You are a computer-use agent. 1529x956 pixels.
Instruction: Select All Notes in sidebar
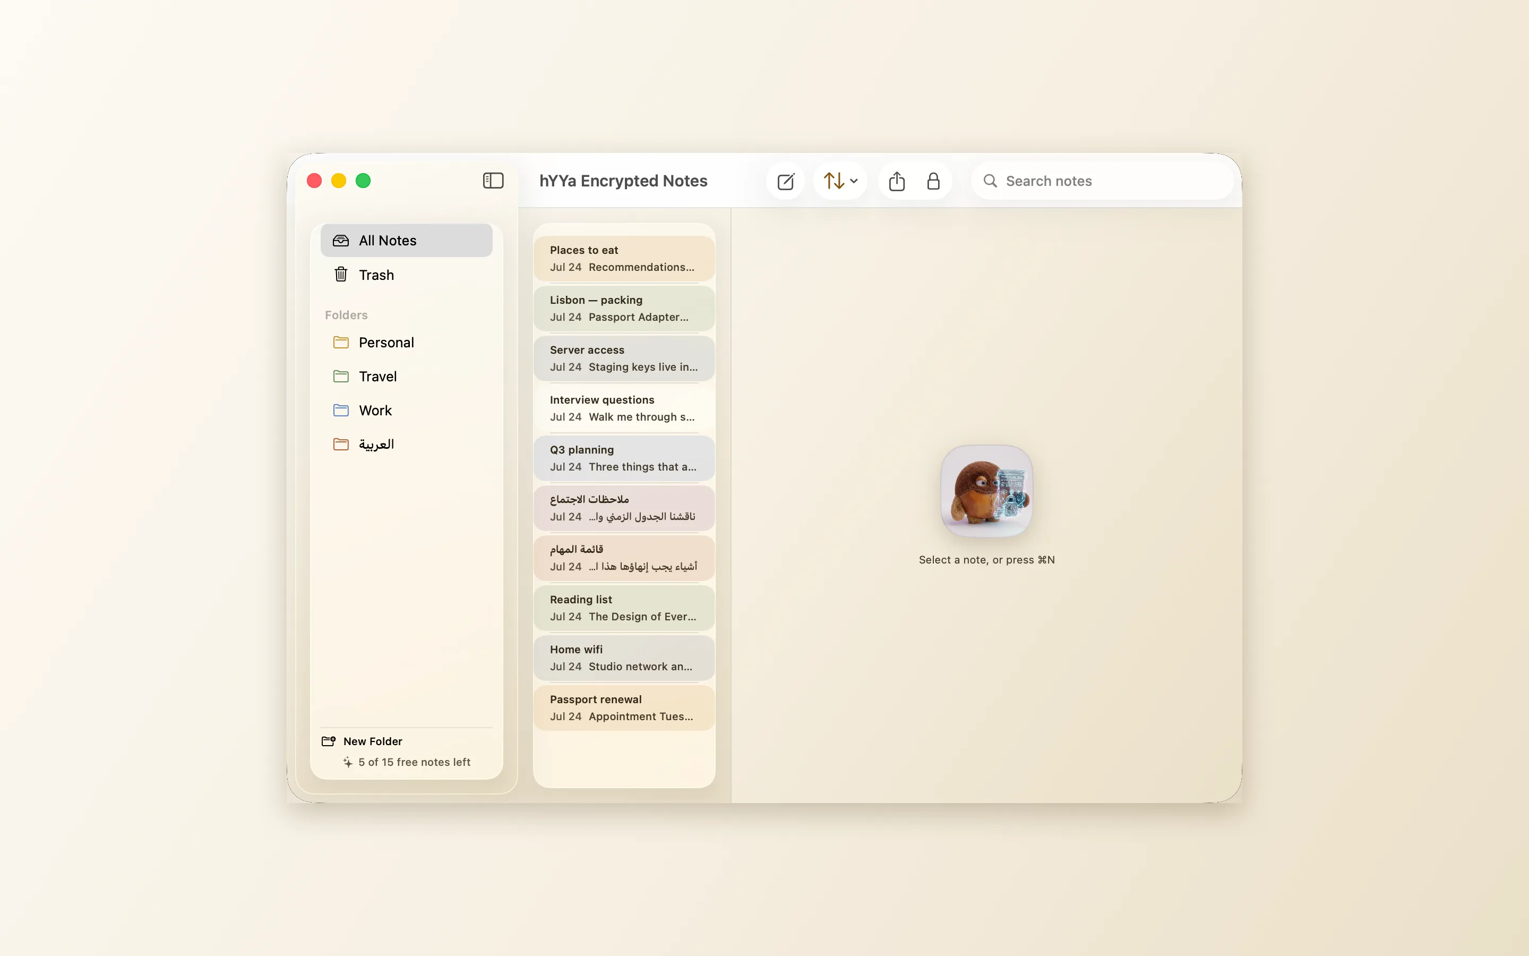pyautogui.click(x=406, y=240)
